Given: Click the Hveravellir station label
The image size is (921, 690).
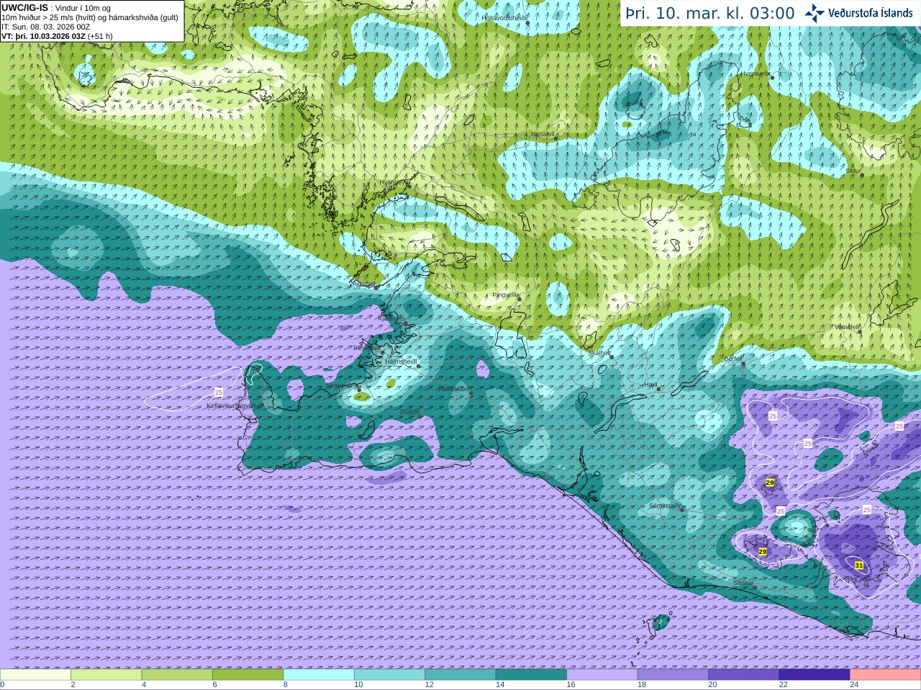Looking at the screenshot, I should [x=756, y=73].
